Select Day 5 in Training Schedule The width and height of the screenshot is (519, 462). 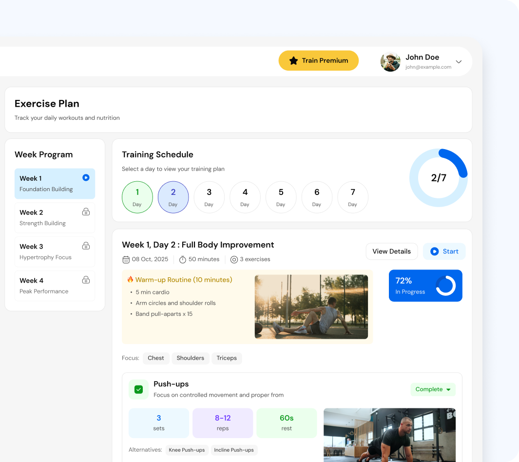tap(281, 197)
